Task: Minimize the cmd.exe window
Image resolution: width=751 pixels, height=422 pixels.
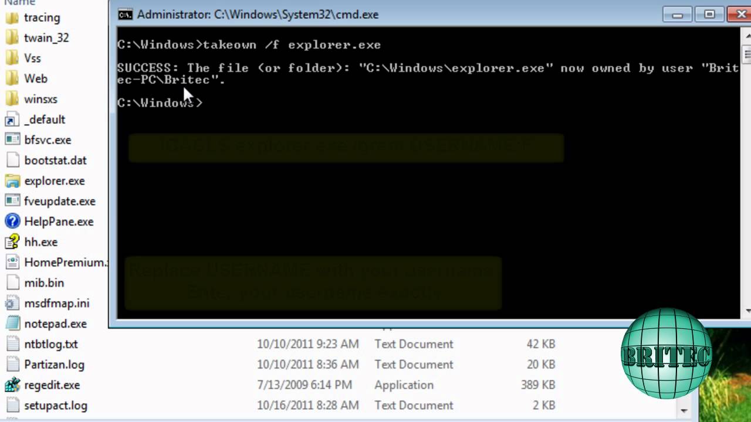Action: click(678, 15)
